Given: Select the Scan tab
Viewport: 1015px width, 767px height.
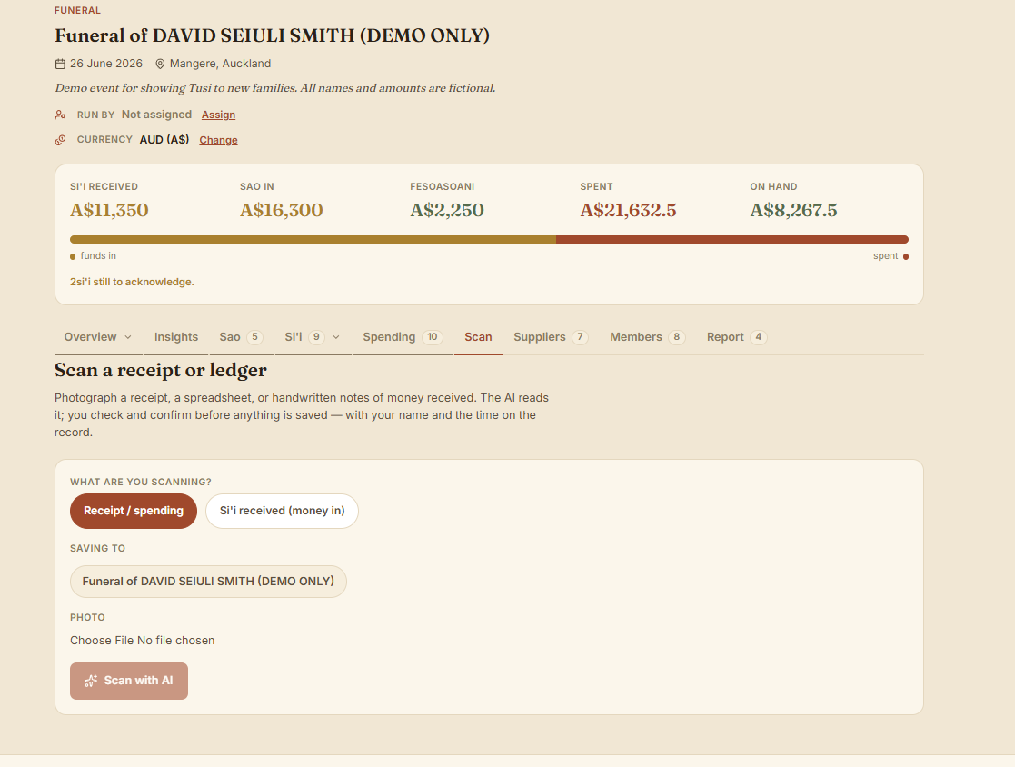Looking at the screenshot, I should click(478, 336).
